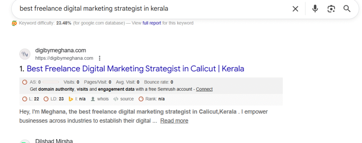Start voice search with the microphone icon
362x143 pixels.
pos(315,9)
